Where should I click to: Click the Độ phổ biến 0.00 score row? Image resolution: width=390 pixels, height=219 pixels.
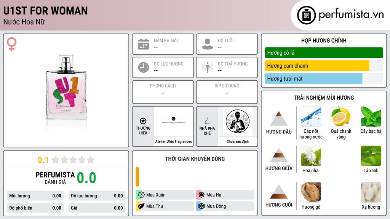(35, 208)
